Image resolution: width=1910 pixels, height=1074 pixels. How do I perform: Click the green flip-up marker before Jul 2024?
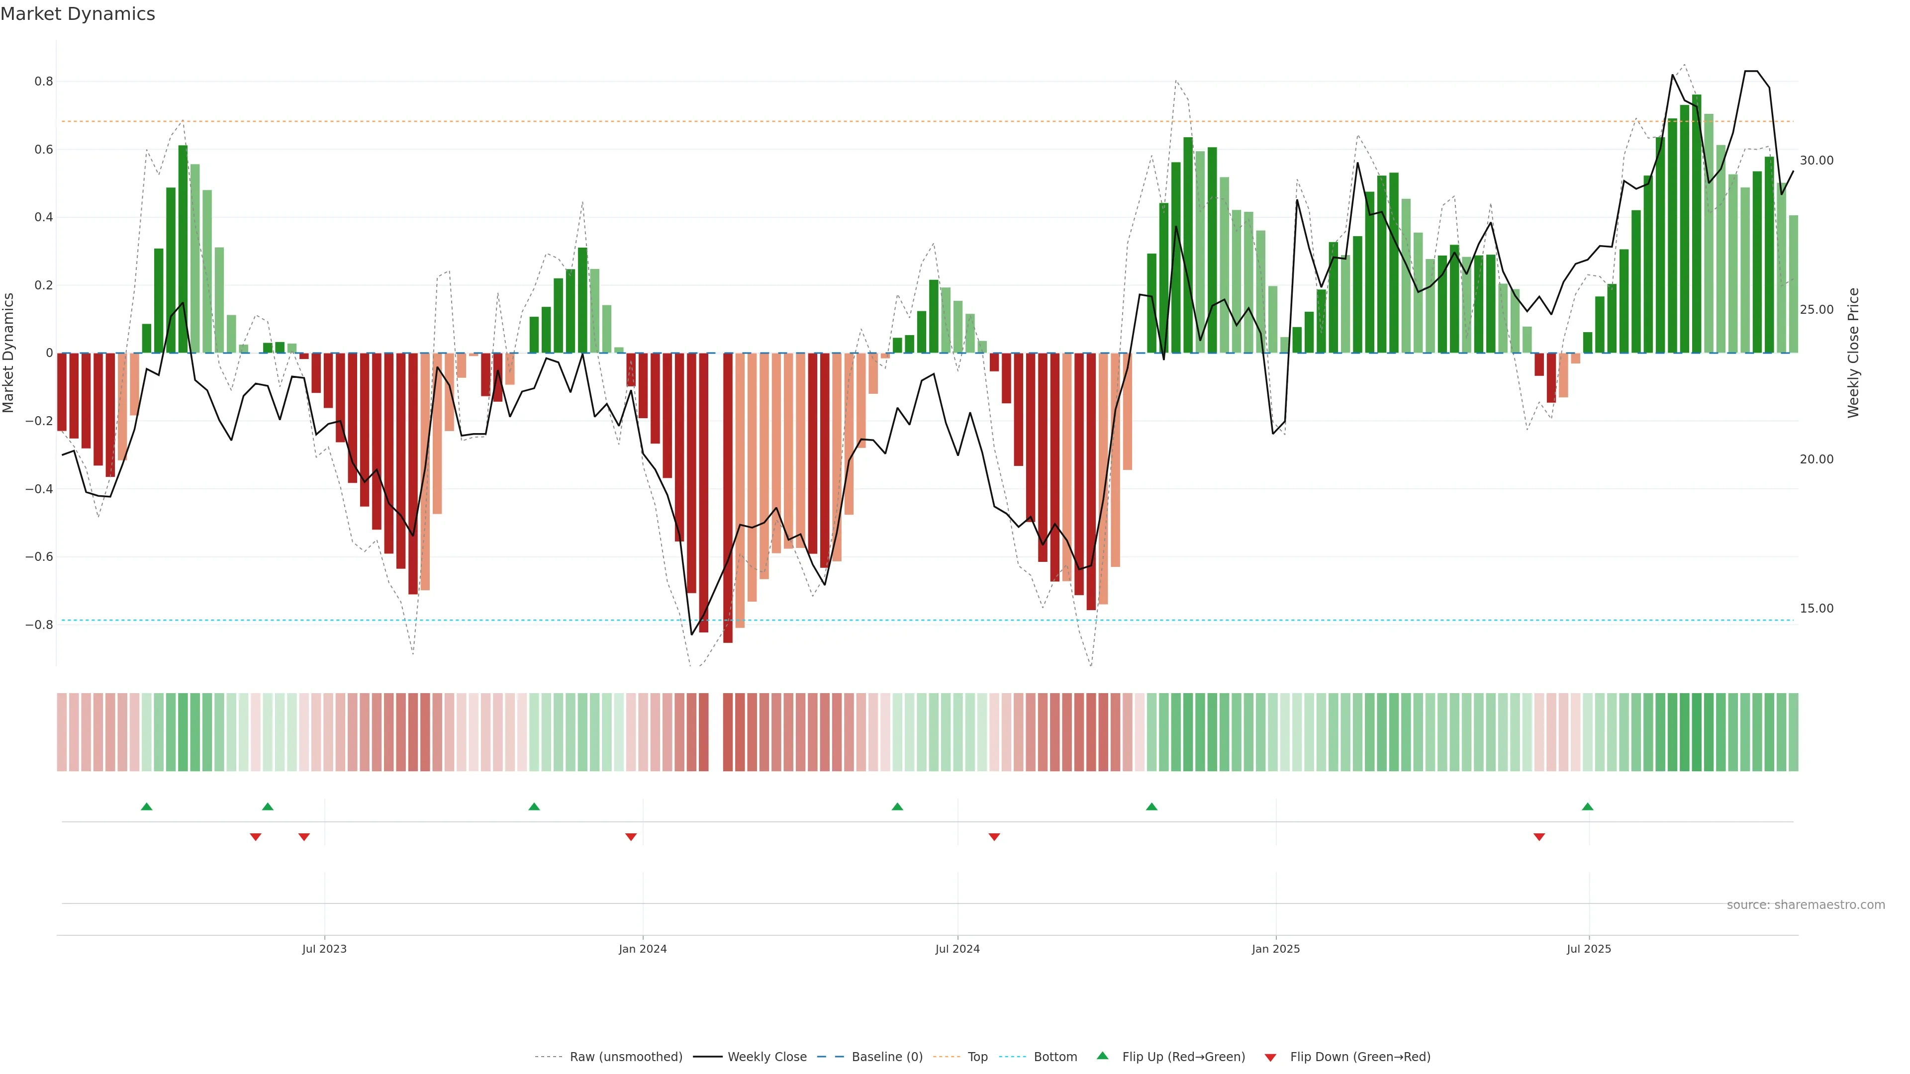pos(897,806)
